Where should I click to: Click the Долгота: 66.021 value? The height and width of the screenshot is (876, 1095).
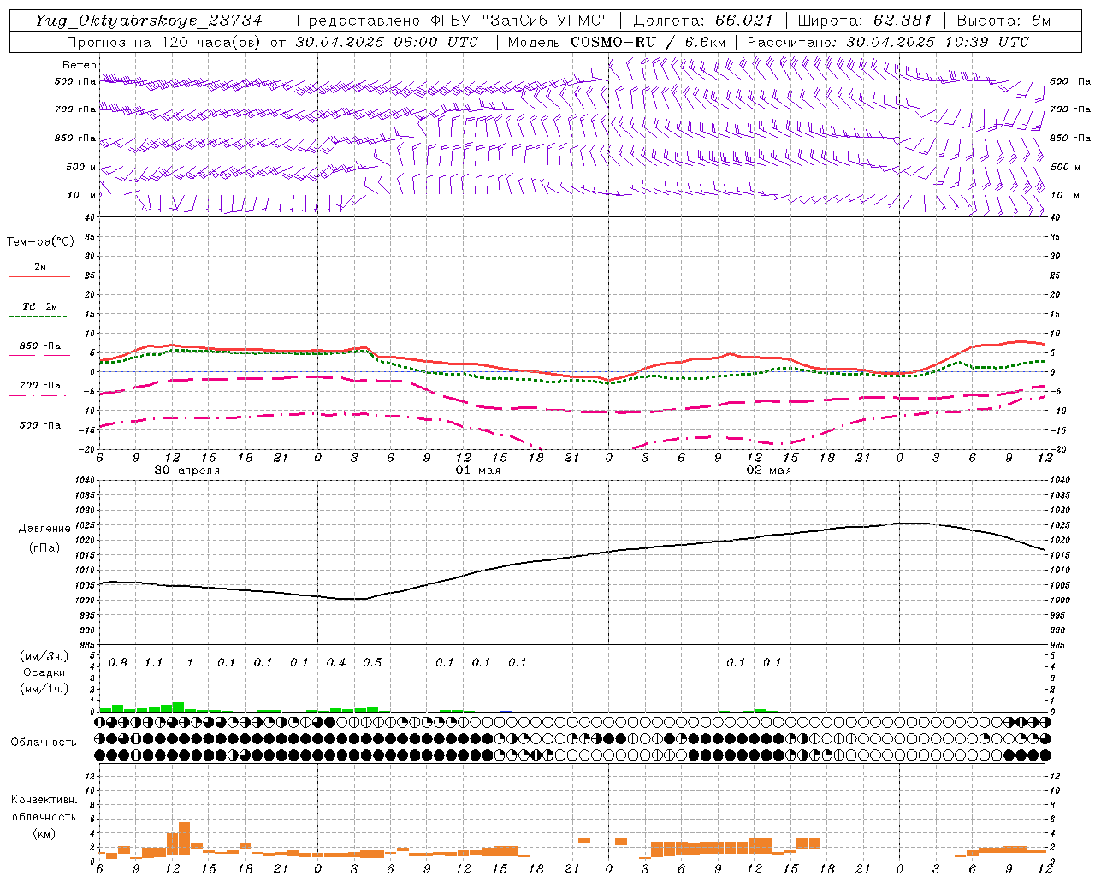pyautogui.click(x=703, y=21)
